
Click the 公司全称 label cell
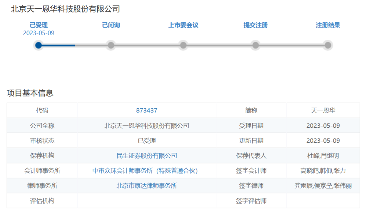[42, 126]
